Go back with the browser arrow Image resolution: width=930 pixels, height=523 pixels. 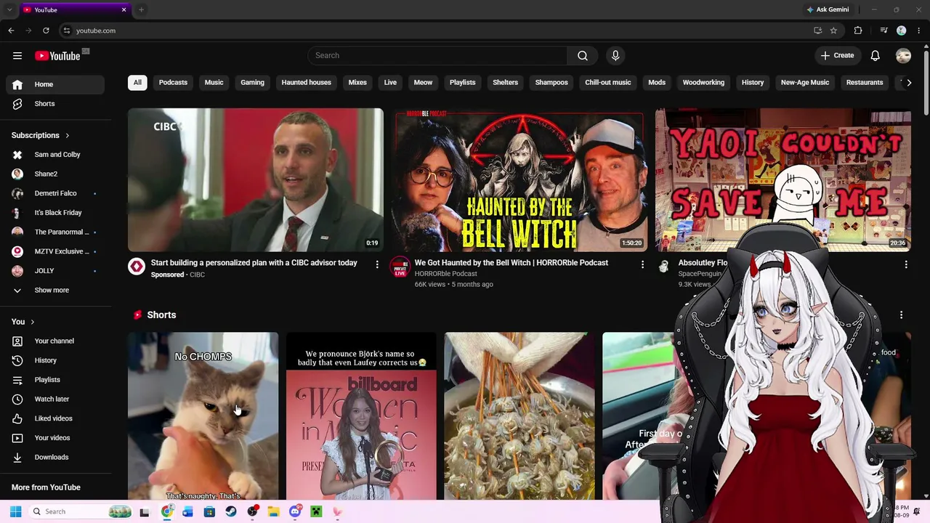[11, 31]
